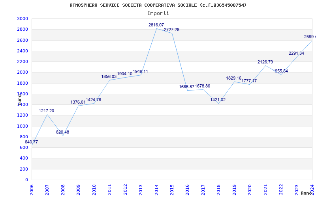Click the x-axis year 2006
Screen dimensions: 316x197
tap(32, 190)
